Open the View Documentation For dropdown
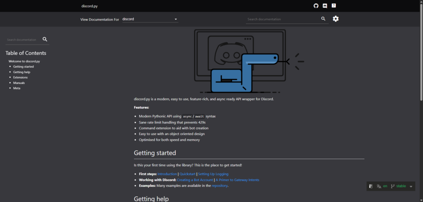This screenshot has height=202, width=423. pos(150,19)
